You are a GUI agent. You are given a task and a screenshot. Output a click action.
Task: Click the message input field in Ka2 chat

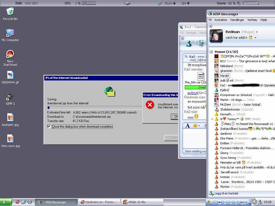(194, 138)
